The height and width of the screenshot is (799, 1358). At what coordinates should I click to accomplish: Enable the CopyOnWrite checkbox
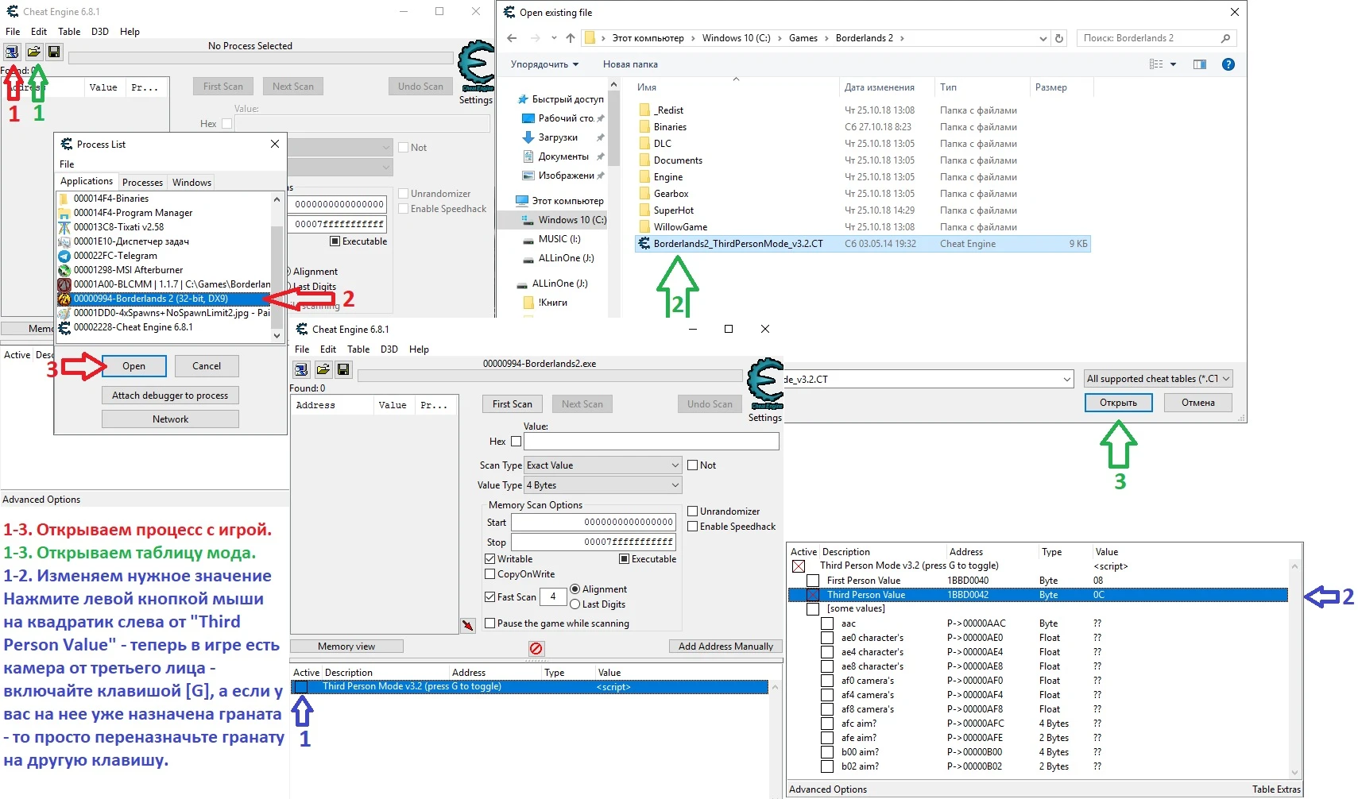point(489,574)
